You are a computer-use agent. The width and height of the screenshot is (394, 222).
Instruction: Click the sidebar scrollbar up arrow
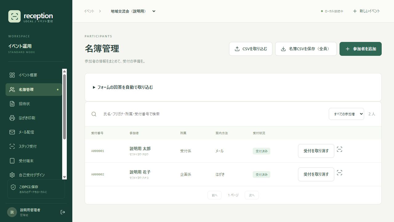64,71
